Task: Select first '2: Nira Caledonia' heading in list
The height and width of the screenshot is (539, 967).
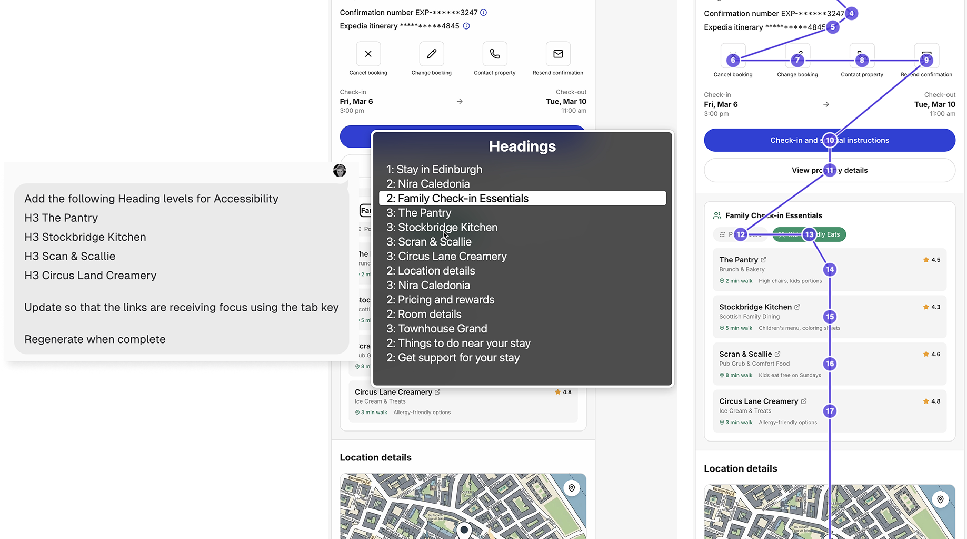Action: coord(428,184)
